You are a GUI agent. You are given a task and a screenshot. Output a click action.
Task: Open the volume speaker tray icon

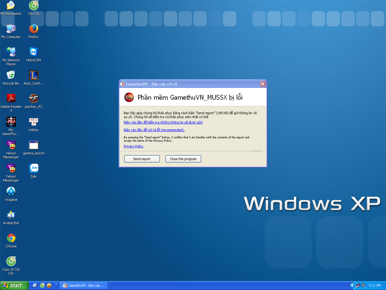[363, 285]
